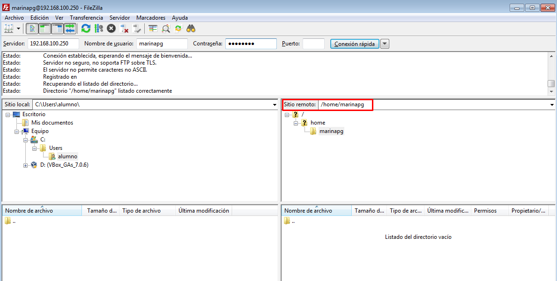Collapse the Equipo tree node

[x=17, y=132]
